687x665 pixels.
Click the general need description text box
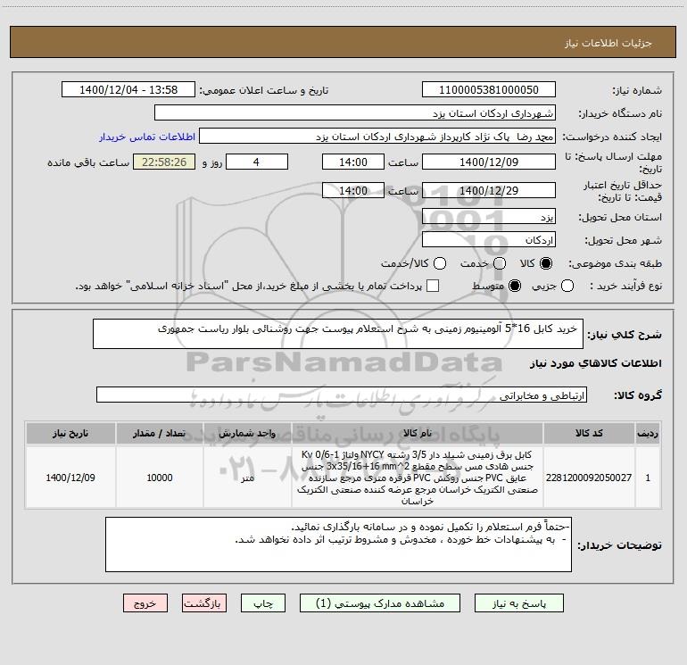pos(338,334)
